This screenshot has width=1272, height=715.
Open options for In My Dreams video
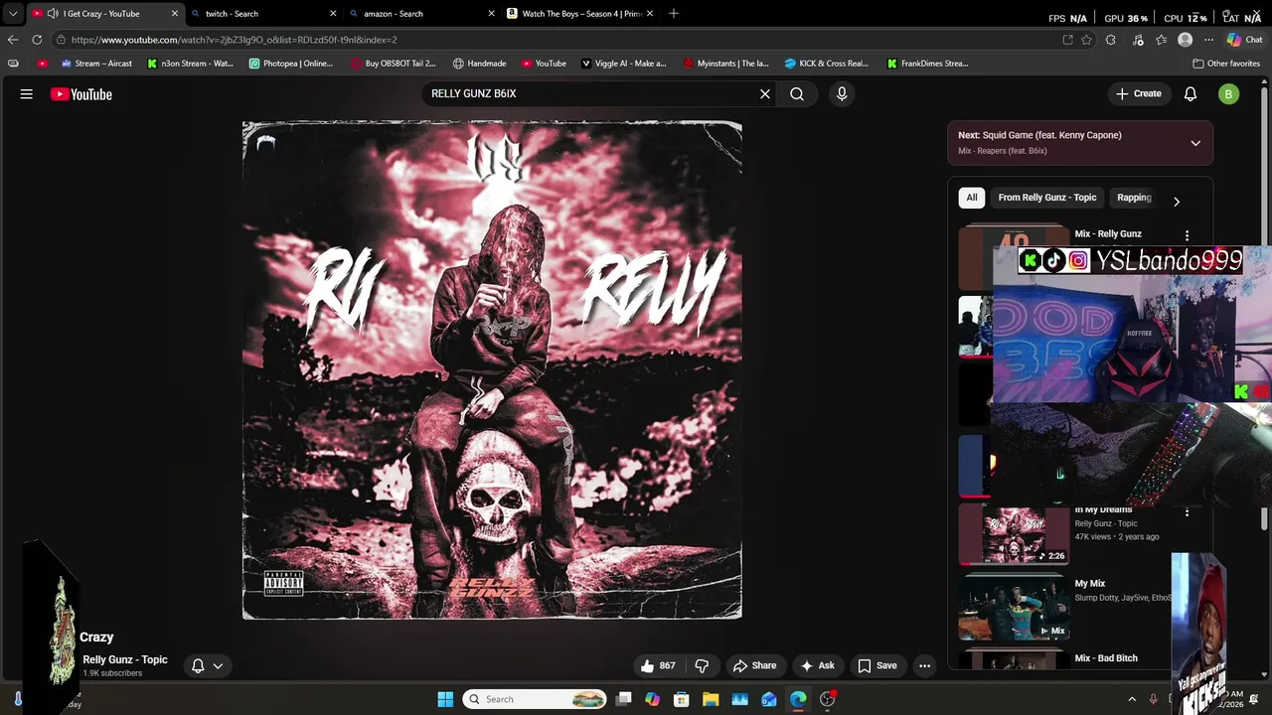(1187, 511)
